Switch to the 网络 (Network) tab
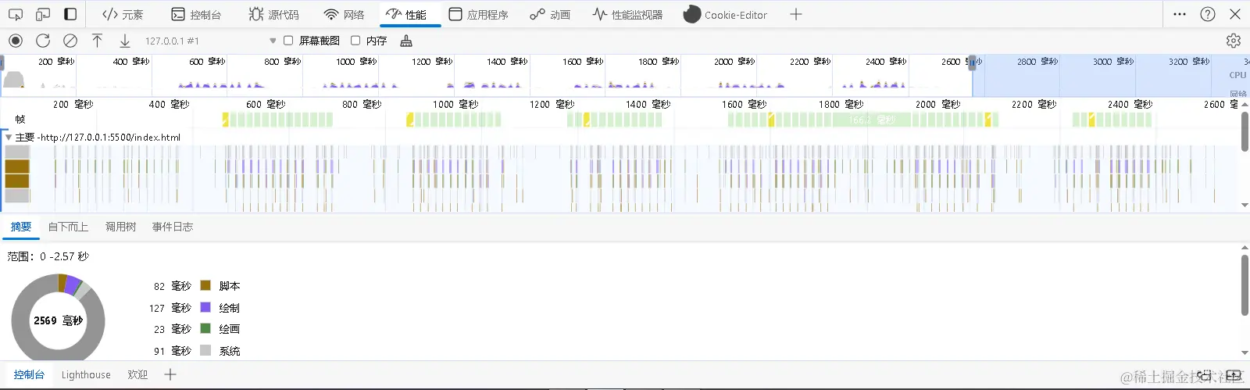 pyautogui.click(x=344, y=14)
